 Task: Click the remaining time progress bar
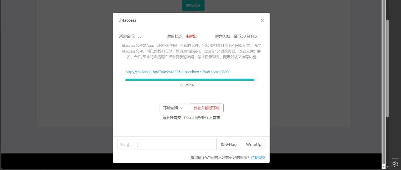pos(191,80)
